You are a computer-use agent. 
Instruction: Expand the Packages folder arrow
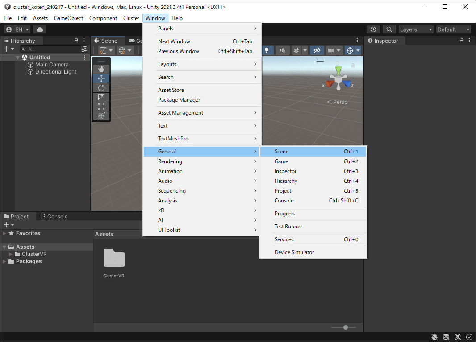click(4, 261)
